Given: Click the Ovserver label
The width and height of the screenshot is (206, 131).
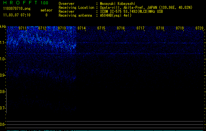Looking at the screenshot, I should point(66,4).
